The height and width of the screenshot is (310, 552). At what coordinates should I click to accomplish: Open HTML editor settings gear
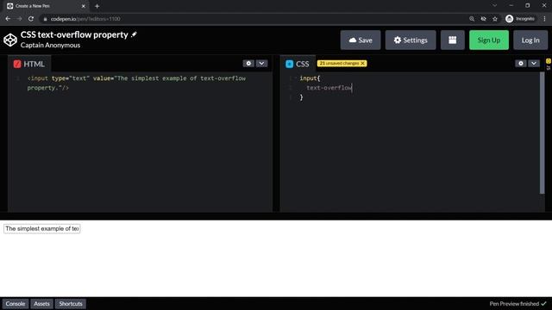tap(248, 63)
